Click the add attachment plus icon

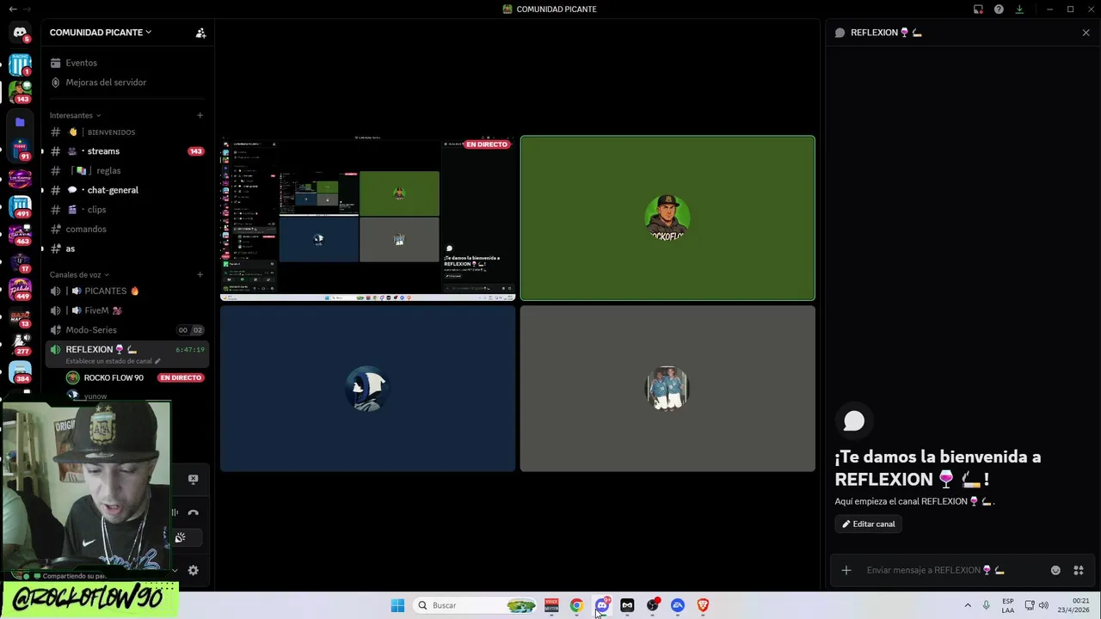(x=846, y=570)
